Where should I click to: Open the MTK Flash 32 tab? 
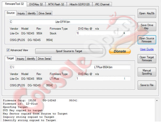point(56,4)
